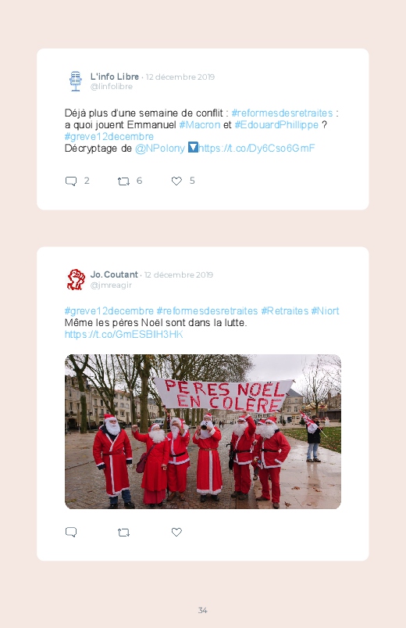The height and width of the screenshot is (628, 406).
Task: Open the t.co/GmESBIH3HK link
Action: (x=123, y=335)
